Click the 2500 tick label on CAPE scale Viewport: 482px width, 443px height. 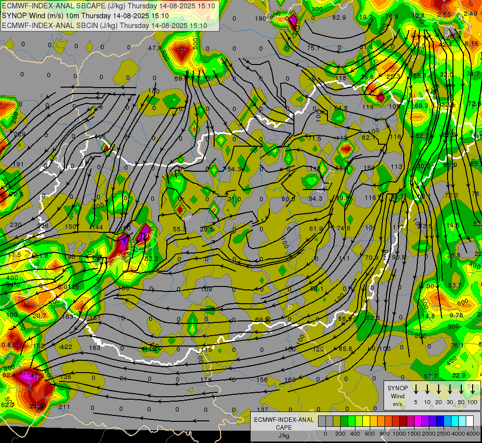click(x=444, y=434)
